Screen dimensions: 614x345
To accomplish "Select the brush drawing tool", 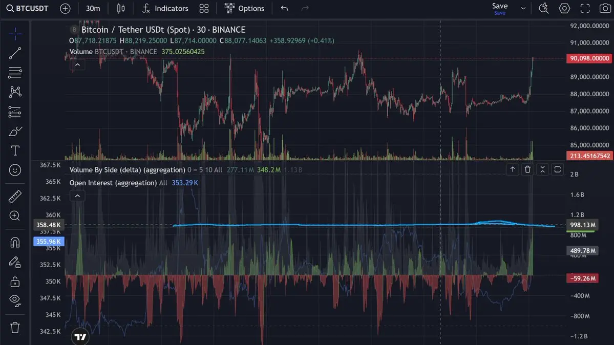I will pos(15,131).
